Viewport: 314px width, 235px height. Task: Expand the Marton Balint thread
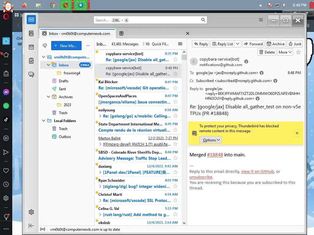coord(100,144)
